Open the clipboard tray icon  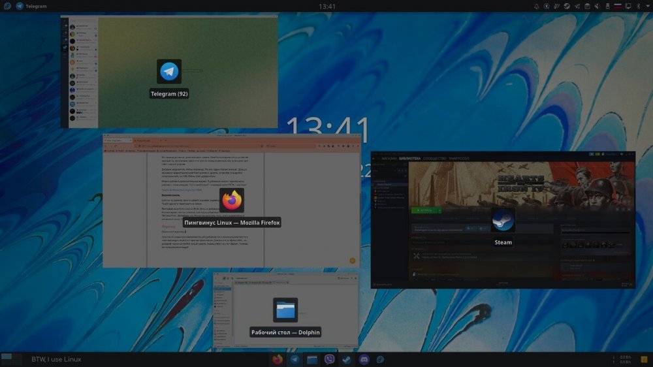pyautogui.click(x=587, y=6)
